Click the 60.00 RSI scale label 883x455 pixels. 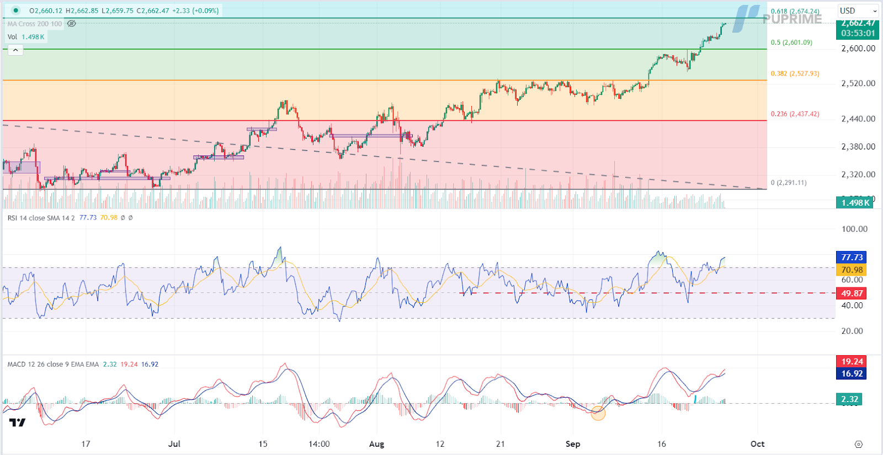[852, 280]
